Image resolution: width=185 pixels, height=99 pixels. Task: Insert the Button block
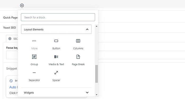coord(56,44)
